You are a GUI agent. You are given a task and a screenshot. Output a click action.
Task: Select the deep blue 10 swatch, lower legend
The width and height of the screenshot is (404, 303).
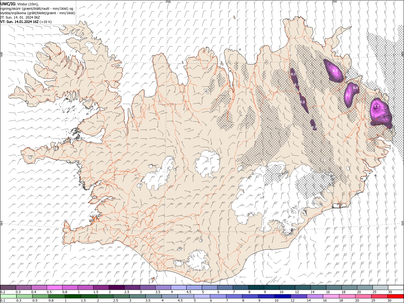282,296
